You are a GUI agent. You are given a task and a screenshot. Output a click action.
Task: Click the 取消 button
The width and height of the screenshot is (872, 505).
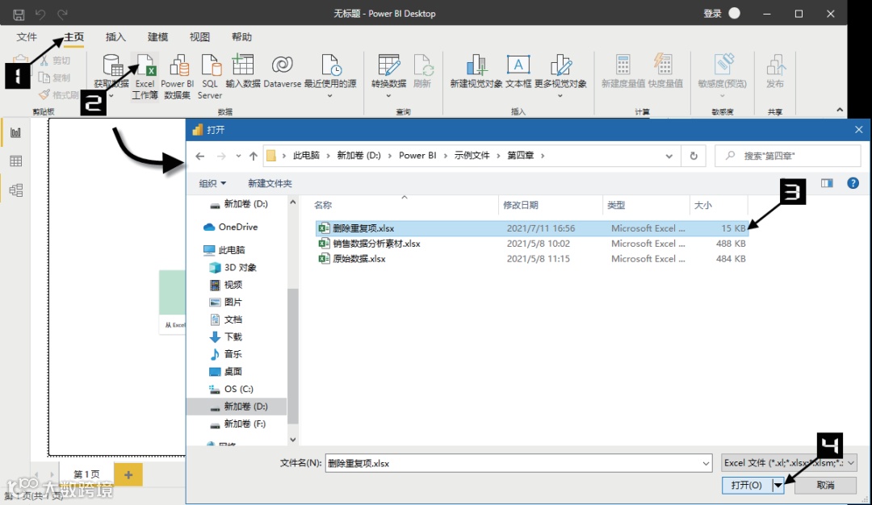(x=825, y=486)
